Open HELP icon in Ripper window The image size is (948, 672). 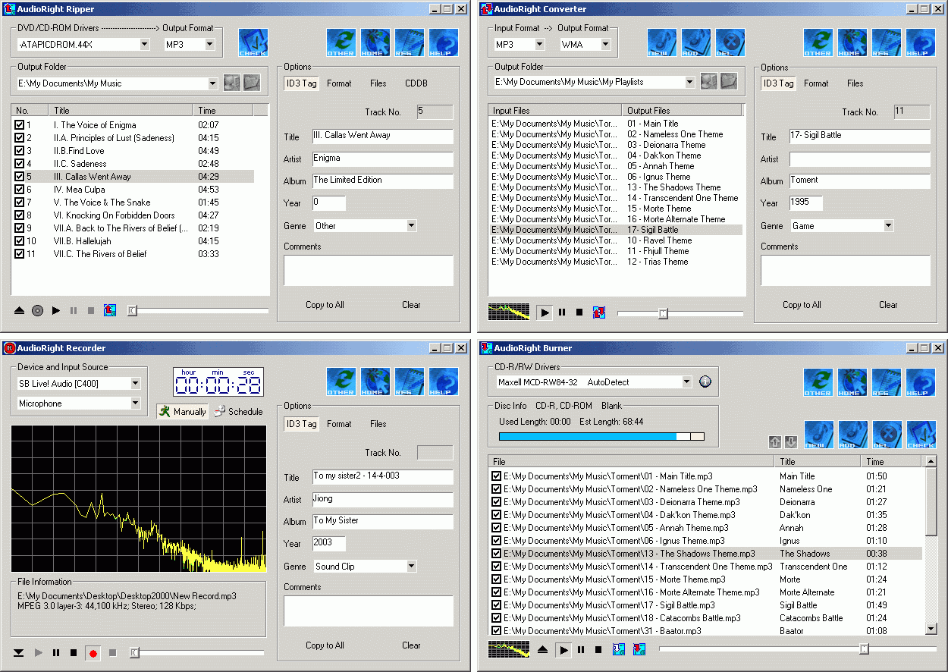tap(444, 43)
